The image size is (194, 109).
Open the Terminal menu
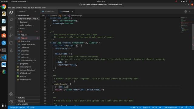pos(38,8)
